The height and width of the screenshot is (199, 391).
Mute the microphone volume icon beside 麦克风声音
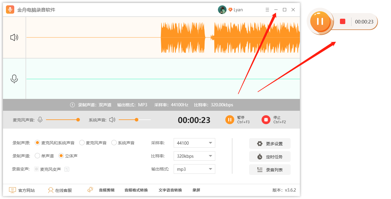point(40,120)
